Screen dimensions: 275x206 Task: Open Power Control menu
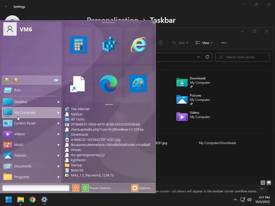pos(101,188)
